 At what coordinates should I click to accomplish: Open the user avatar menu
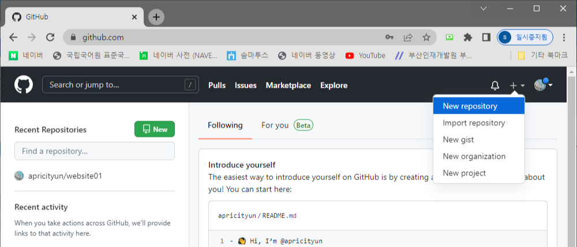pyautogui.click(x=543, y=85)
